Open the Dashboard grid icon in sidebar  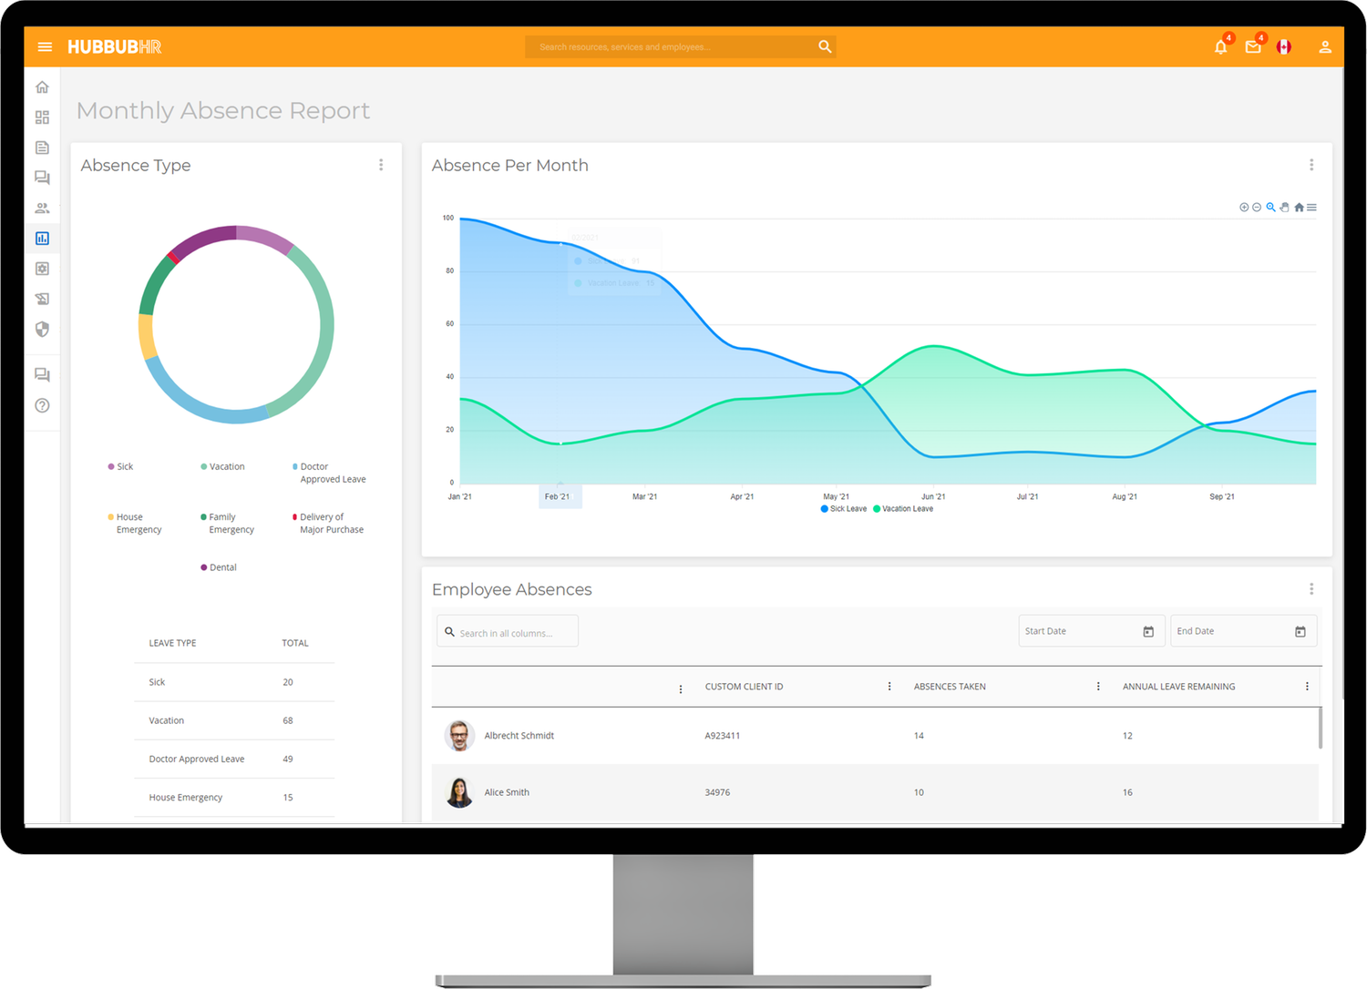click(x=42, y=117)
